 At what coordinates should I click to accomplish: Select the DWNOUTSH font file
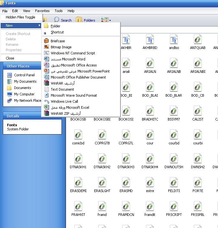[174, 161]
